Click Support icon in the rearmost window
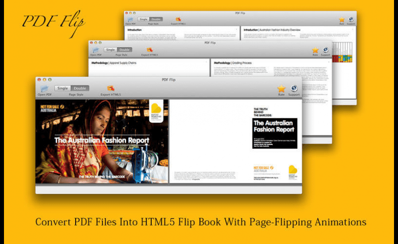 pos(351,19)
